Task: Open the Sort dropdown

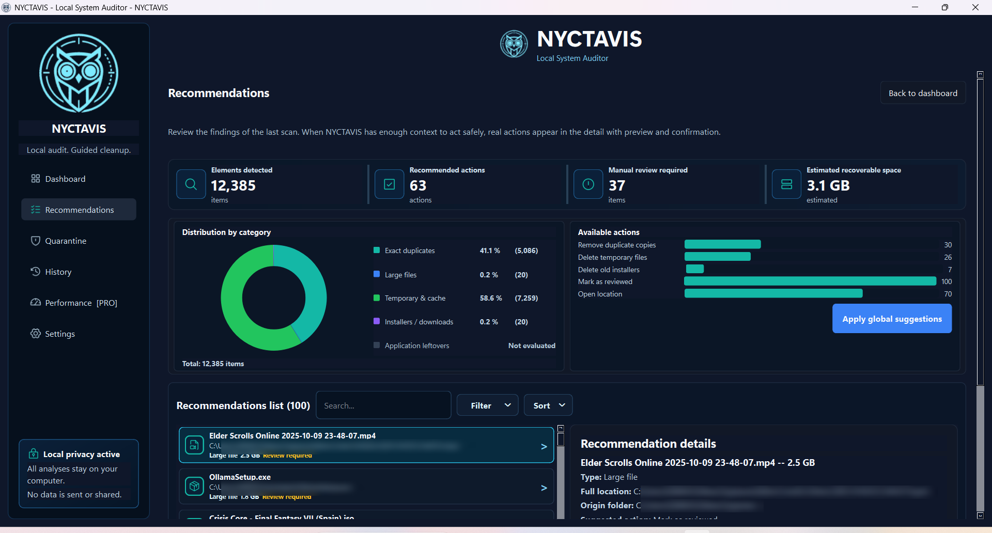Action: pos(548,405)
